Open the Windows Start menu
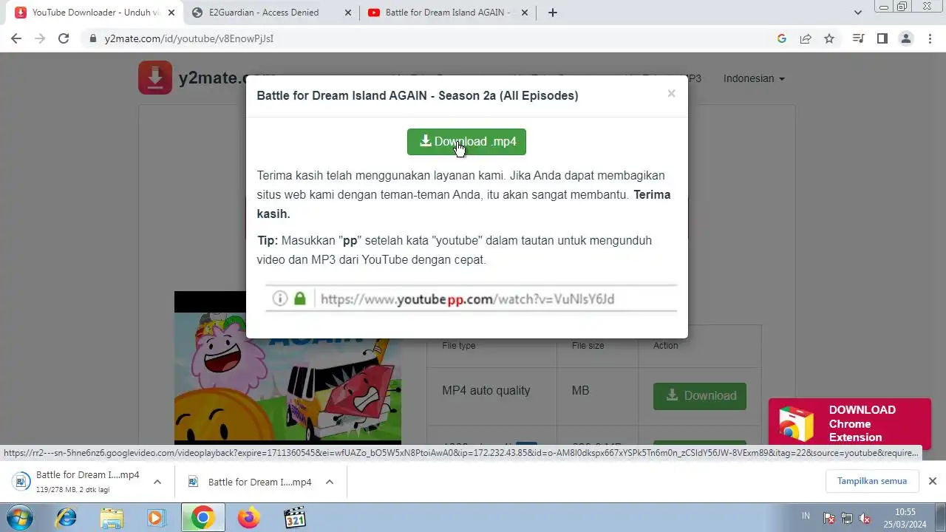 click(18, 517)
